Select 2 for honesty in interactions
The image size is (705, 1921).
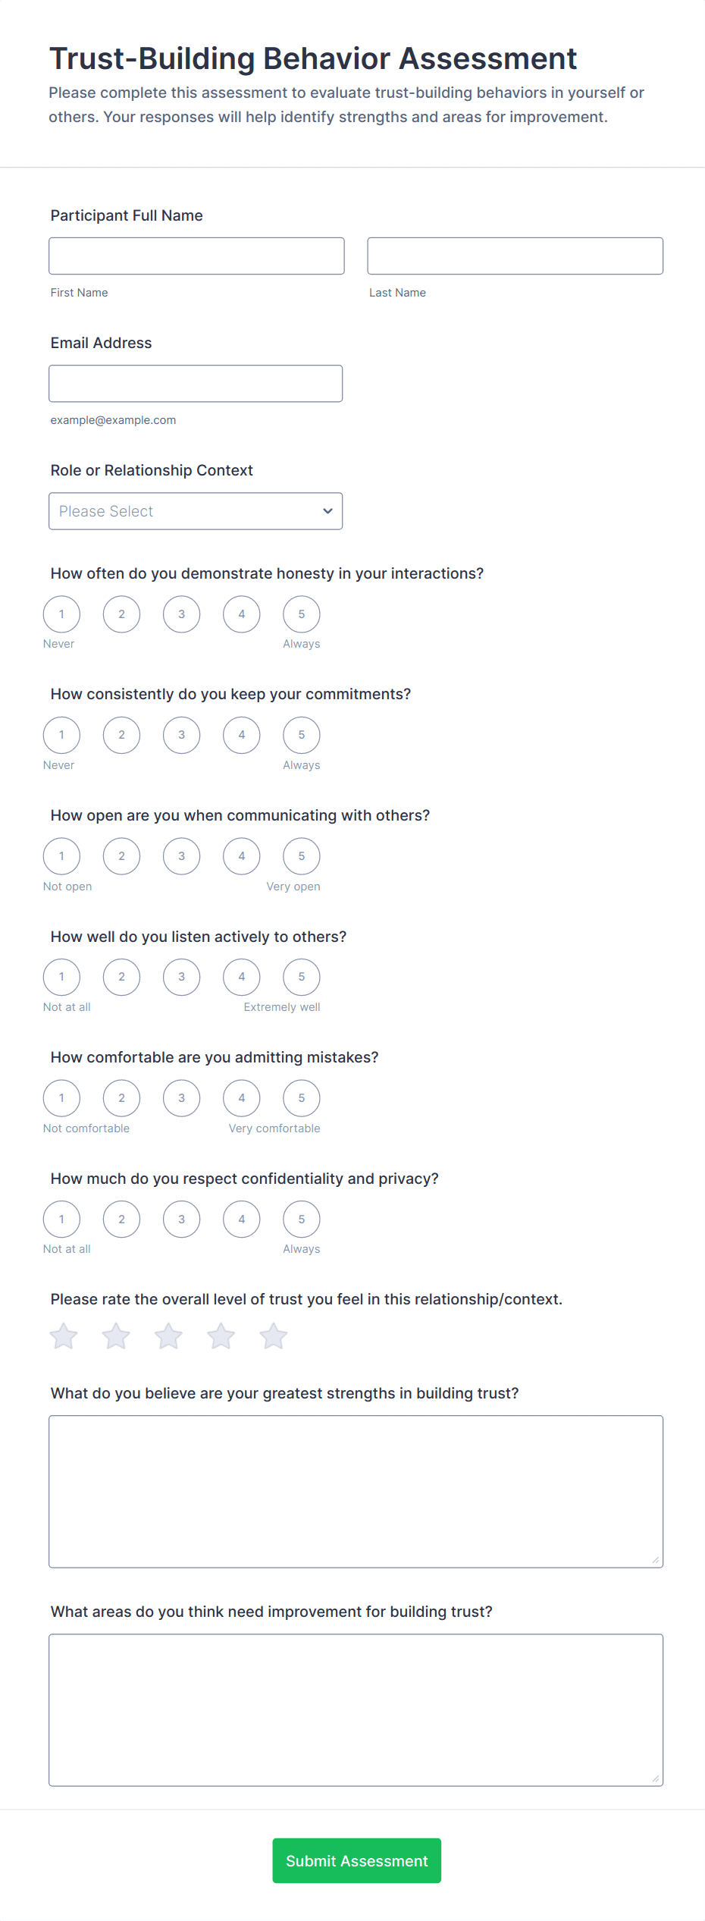click(x=121, y=614)
